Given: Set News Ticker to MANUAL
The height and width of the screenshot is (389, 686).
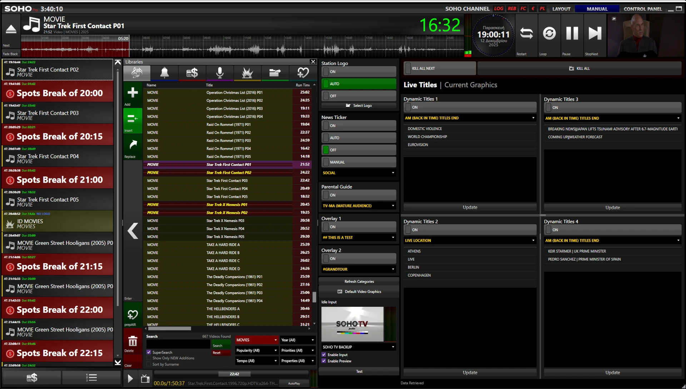Looking at the screenshot, I should (x=359, y=162).
